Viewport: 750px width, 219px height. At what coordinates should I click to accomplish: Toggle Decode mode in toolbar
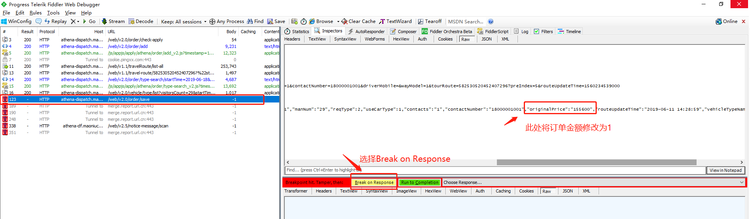141,21
